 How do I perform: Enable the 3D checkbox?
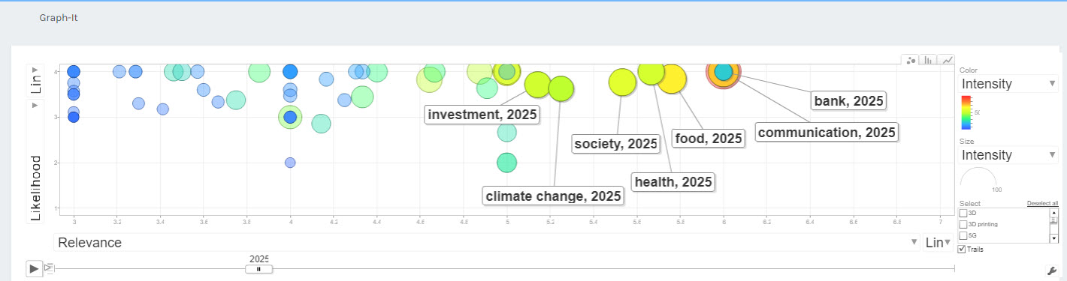coord(963,214)
